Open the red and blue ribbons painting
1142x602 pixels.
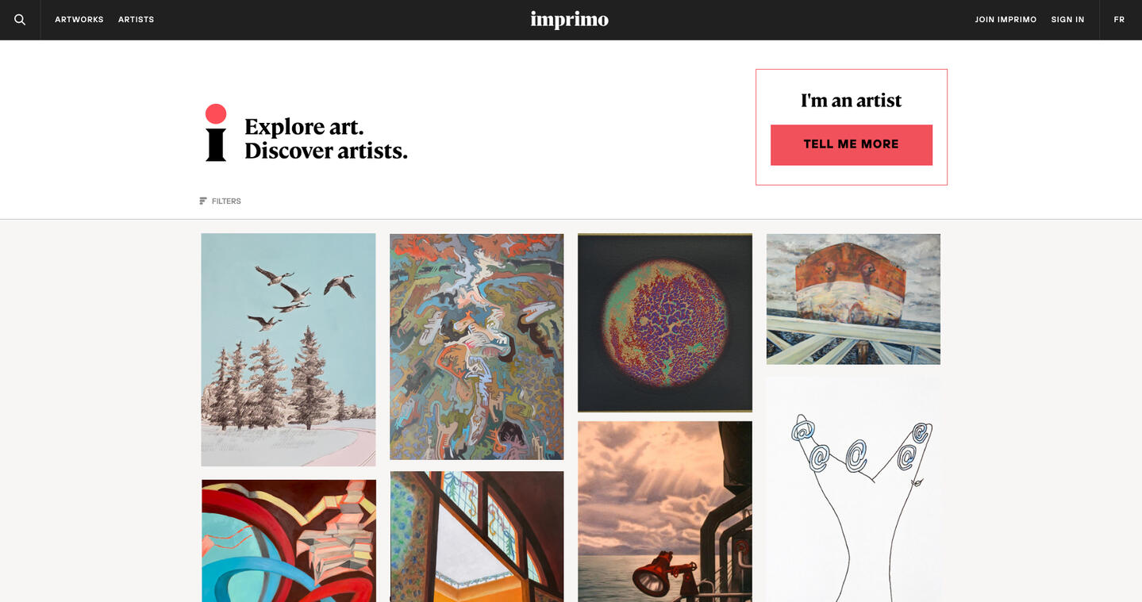288,541
